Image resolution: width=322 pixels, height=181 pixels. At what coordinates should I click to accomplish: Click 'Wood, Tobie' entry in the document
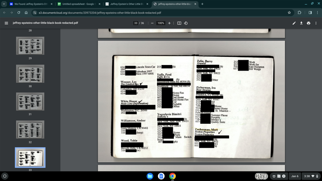tap(129, 141)
